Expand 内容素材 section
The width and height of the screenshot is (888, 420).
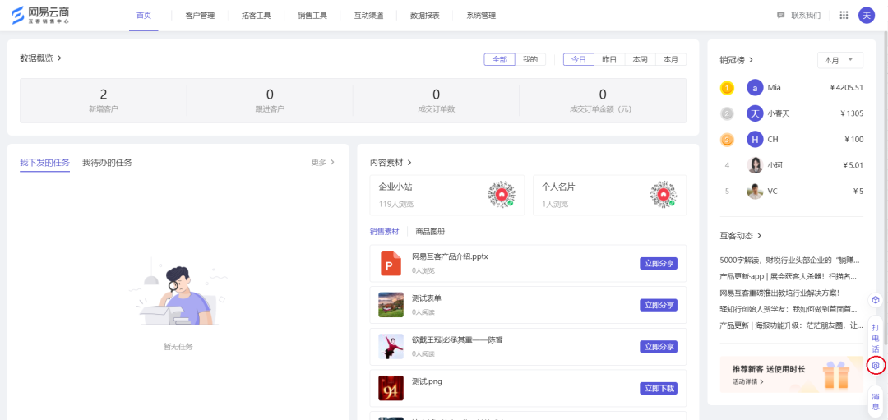point(409,163)
